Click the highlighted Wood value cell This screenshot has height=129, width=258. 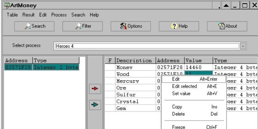(x=199, y=74)
